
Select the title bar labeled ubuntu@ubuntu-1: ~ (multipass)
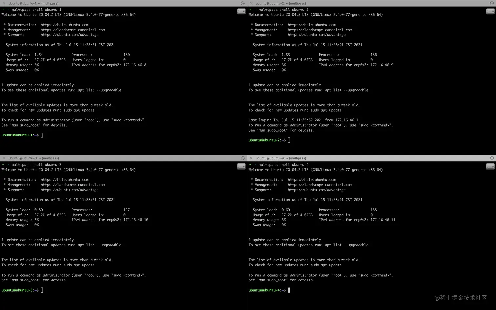pyautogui.click(x=123, y=3)
